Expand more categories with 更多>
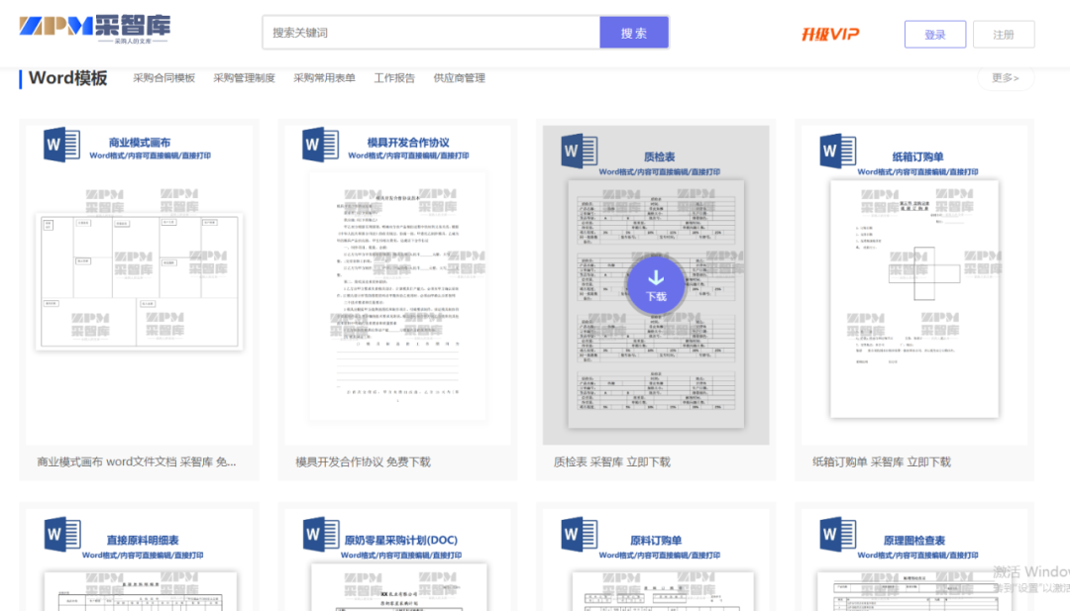The image size is (1070, 611). (1006, 78)
